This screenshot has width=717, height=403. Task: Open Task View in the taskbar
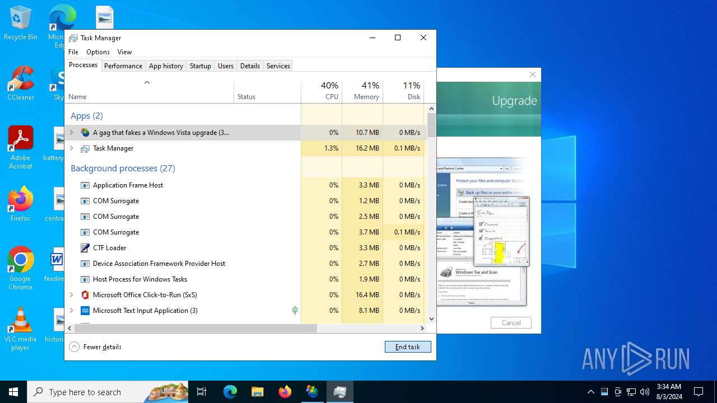(202, 392)
